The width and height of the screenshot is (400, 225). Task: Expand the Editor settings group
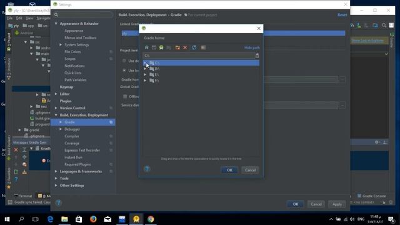[x=56, y=94]
